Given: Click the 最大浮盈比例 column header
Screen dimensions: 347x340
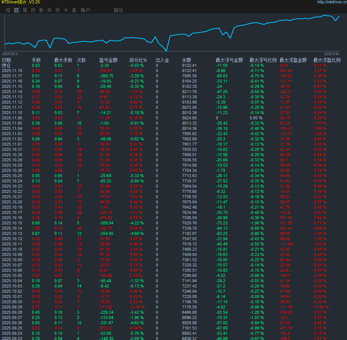Looking at the screenshot, I should (327, 60).
